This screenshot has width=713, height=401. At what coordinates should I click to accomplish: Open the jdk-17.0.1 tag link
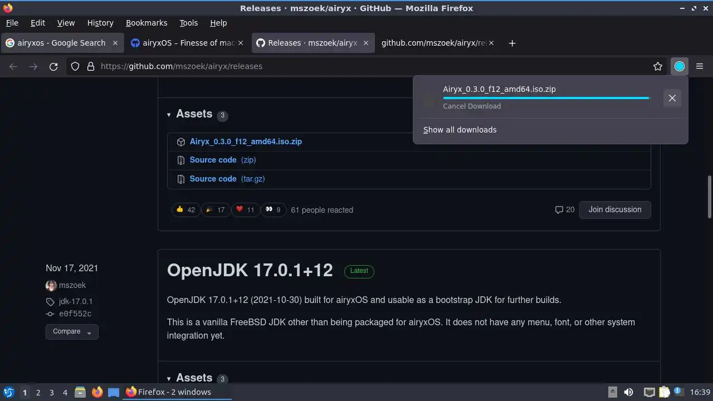click(x=76, y=301)
